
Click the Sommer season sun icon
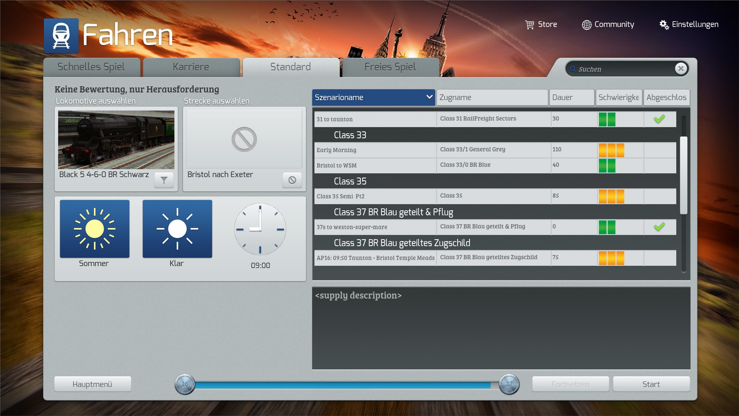click(x=95, y=229)
